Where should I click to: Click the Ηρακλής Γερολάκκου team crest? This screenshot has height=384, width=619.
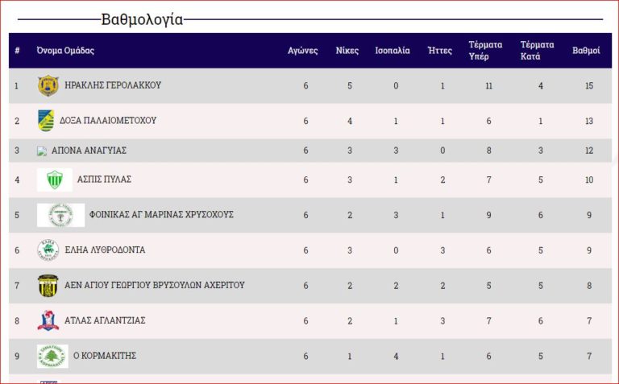[x=48, y=85]
